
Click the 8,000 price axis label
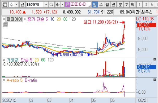pos(143,39)
